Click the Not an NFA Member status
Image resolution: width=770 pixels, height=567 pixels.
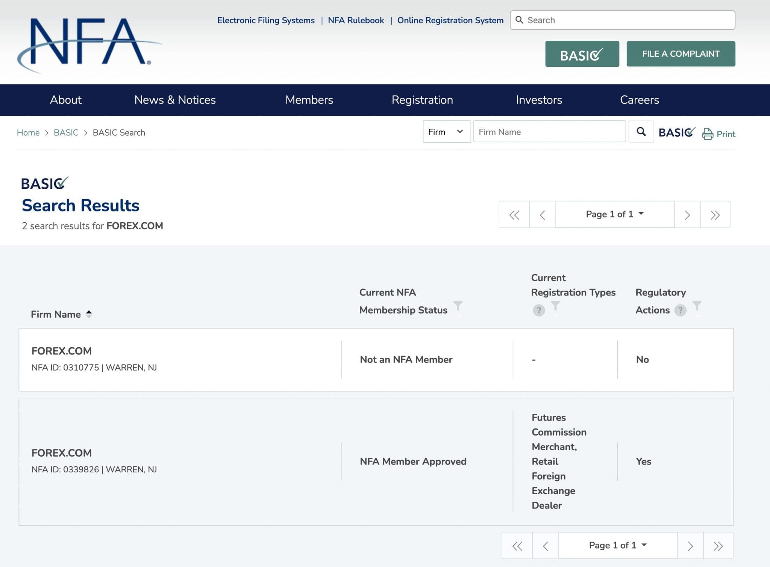tap(406, 360)
